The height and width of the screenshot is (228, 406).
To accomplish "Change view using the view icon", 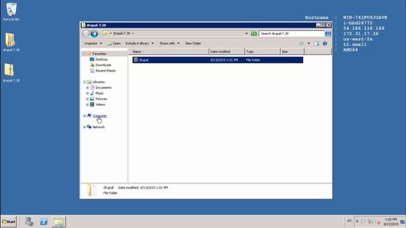I will pos(302,44).
